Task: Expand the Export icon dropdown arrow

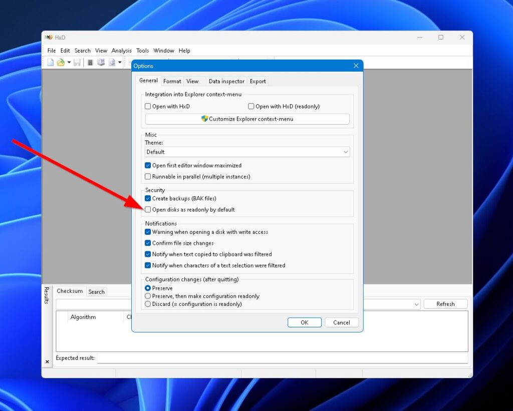Action: 119,62
